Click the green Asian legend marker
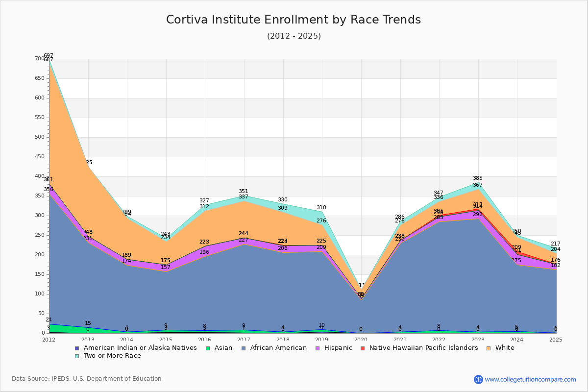Viewport: 588px width, 392px height. [x=207, y=348]
